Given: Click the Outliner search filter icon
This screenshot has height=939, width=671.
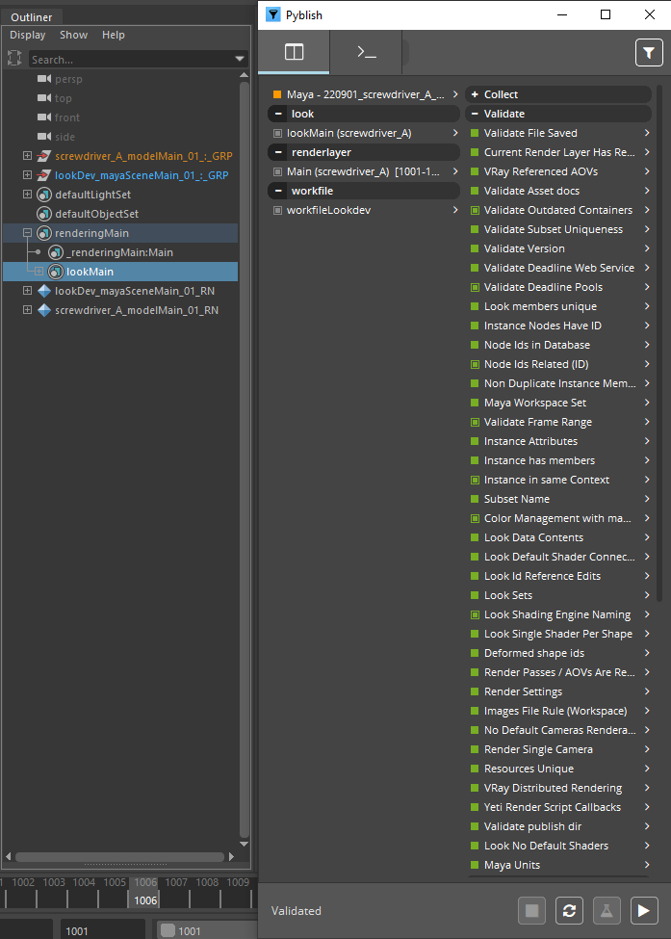Looking at the screenshot, I should pos(14,59).
